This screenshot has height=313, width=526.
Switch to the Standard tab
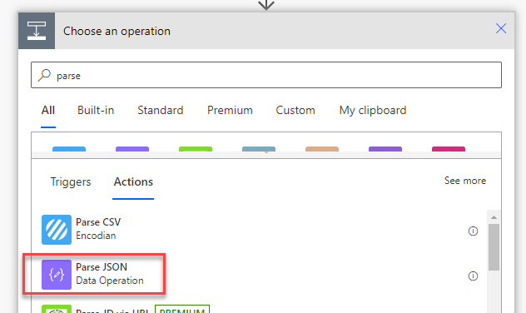pos(161,111)
